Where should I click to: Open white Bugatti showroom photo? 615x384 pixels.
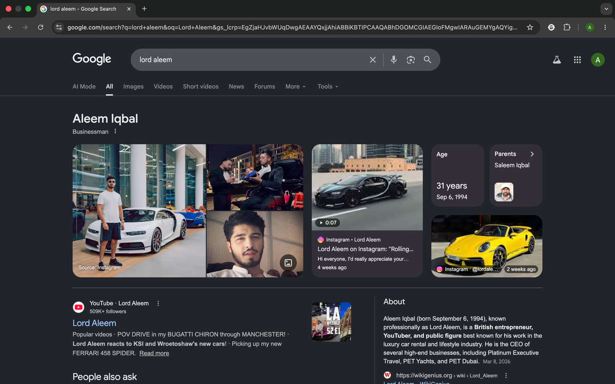tap(139, 210)
